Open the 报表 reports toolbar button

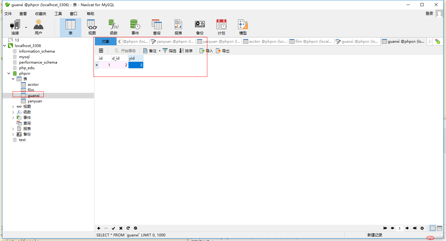coord(178,27)
